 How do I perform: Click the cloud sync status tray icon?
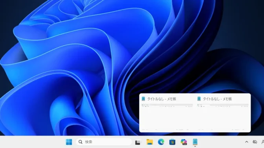[255, 142]
